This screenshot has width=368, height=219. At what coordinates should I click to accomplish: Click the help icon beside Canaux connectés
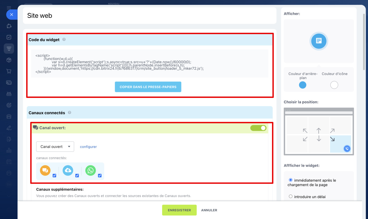[x=70, y=113]
